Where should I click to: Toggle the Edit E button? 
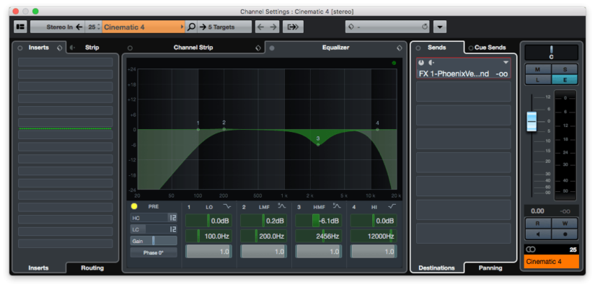pos(565,79)
